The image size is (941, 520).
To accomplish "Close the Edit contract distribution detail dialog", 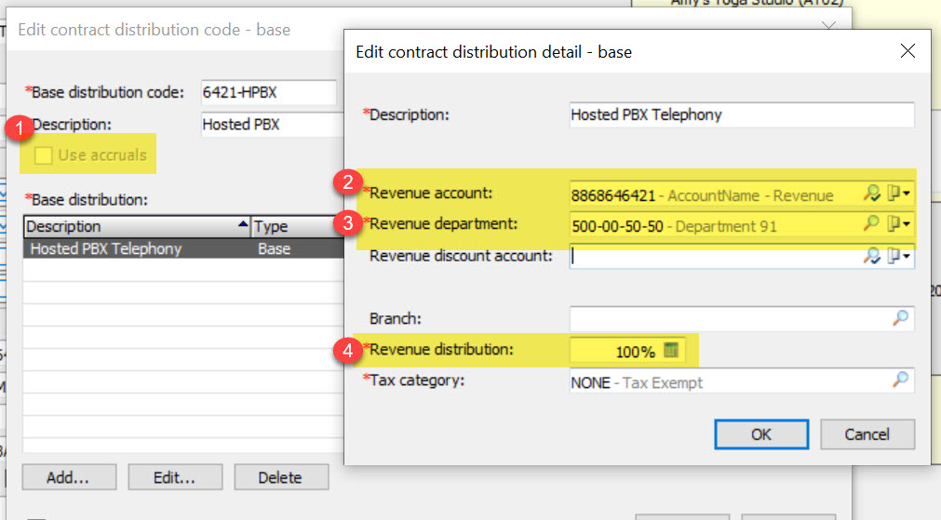I will pos(907,51).
